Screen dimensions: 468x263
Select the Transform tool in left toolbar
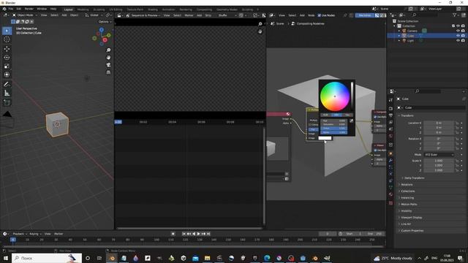pos(7,75)
